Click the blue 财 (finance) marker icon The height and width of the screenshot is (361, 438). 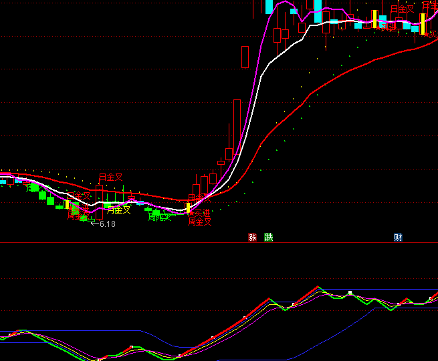[398, 237]
